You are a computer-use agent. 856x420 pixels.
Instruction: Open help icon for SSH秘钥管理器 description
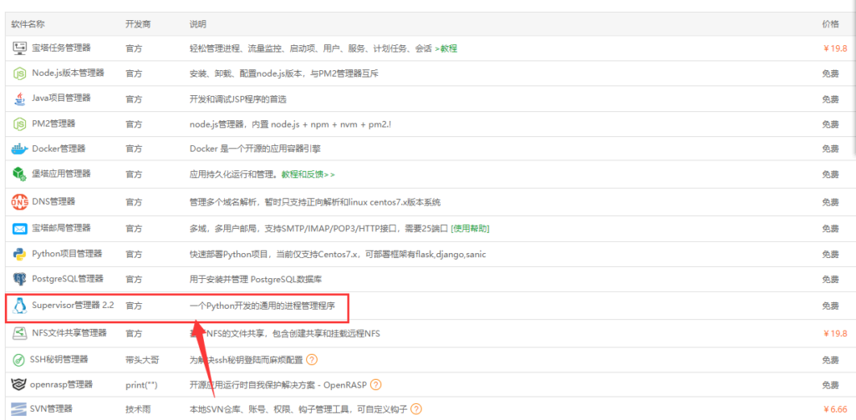311,359
